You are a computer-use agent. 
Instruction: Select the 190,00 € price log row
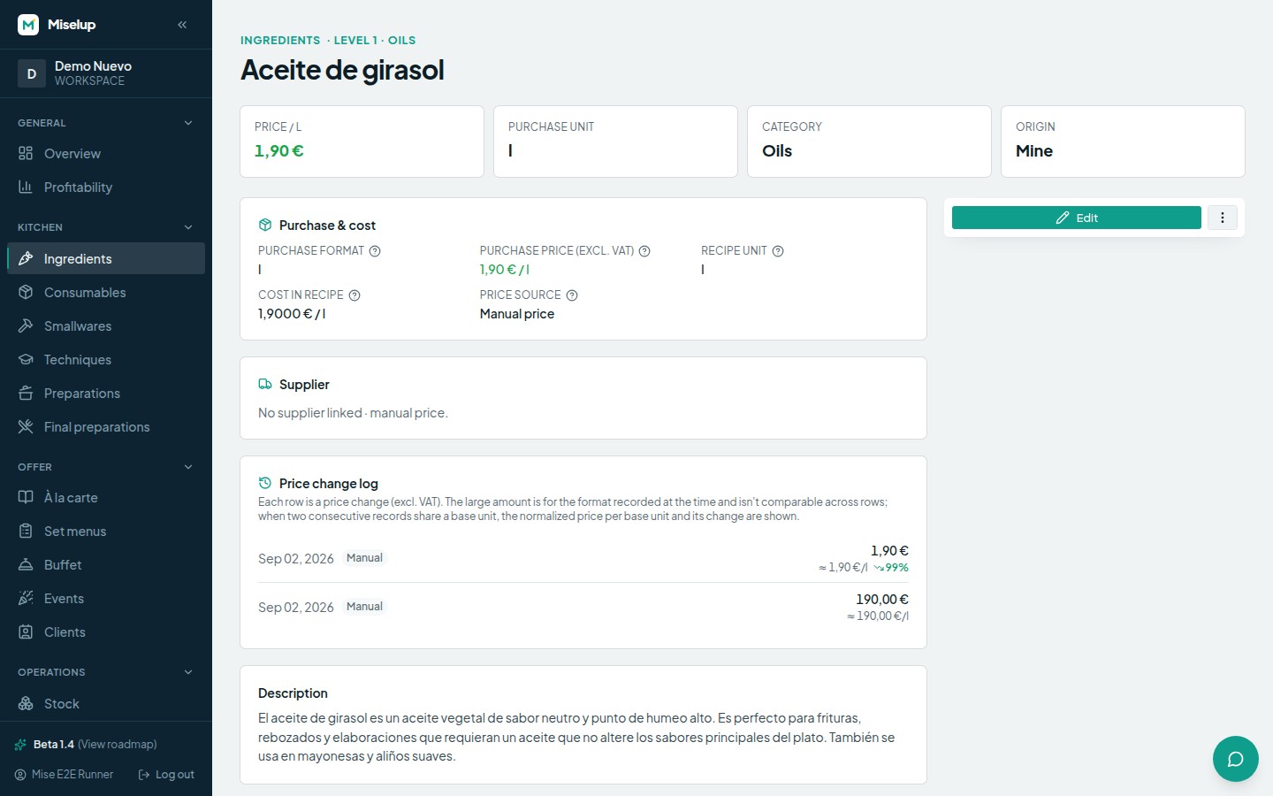[583, 607]
